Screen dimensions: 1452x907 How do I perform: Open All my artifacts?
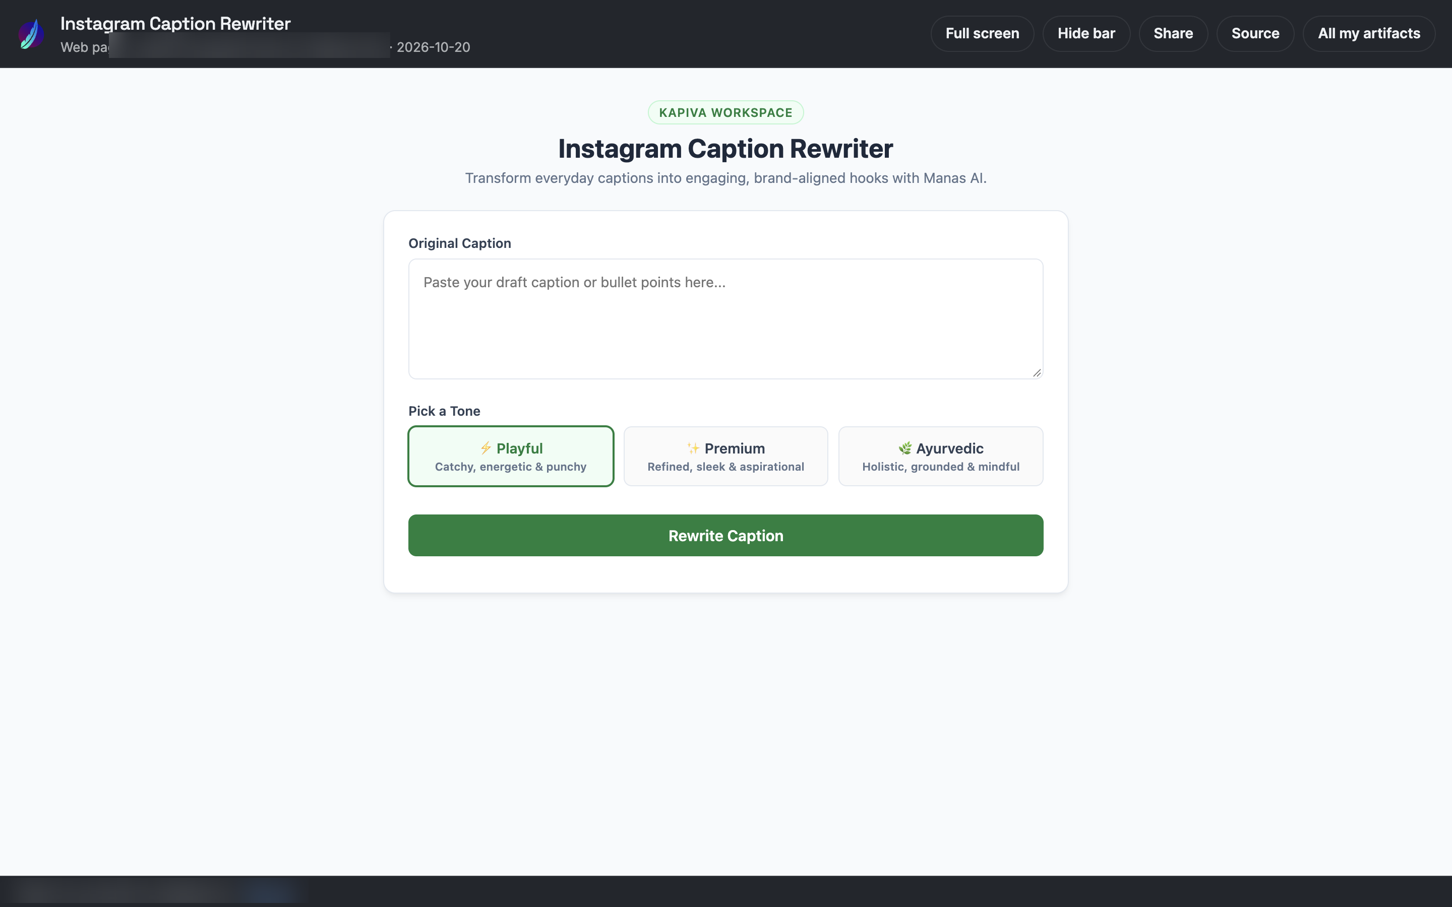1369,34
